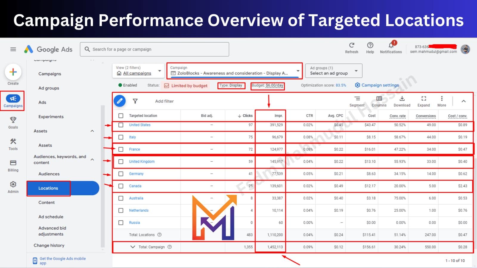Open Notifications bell
477x268 pixels.
pos(391,45)
